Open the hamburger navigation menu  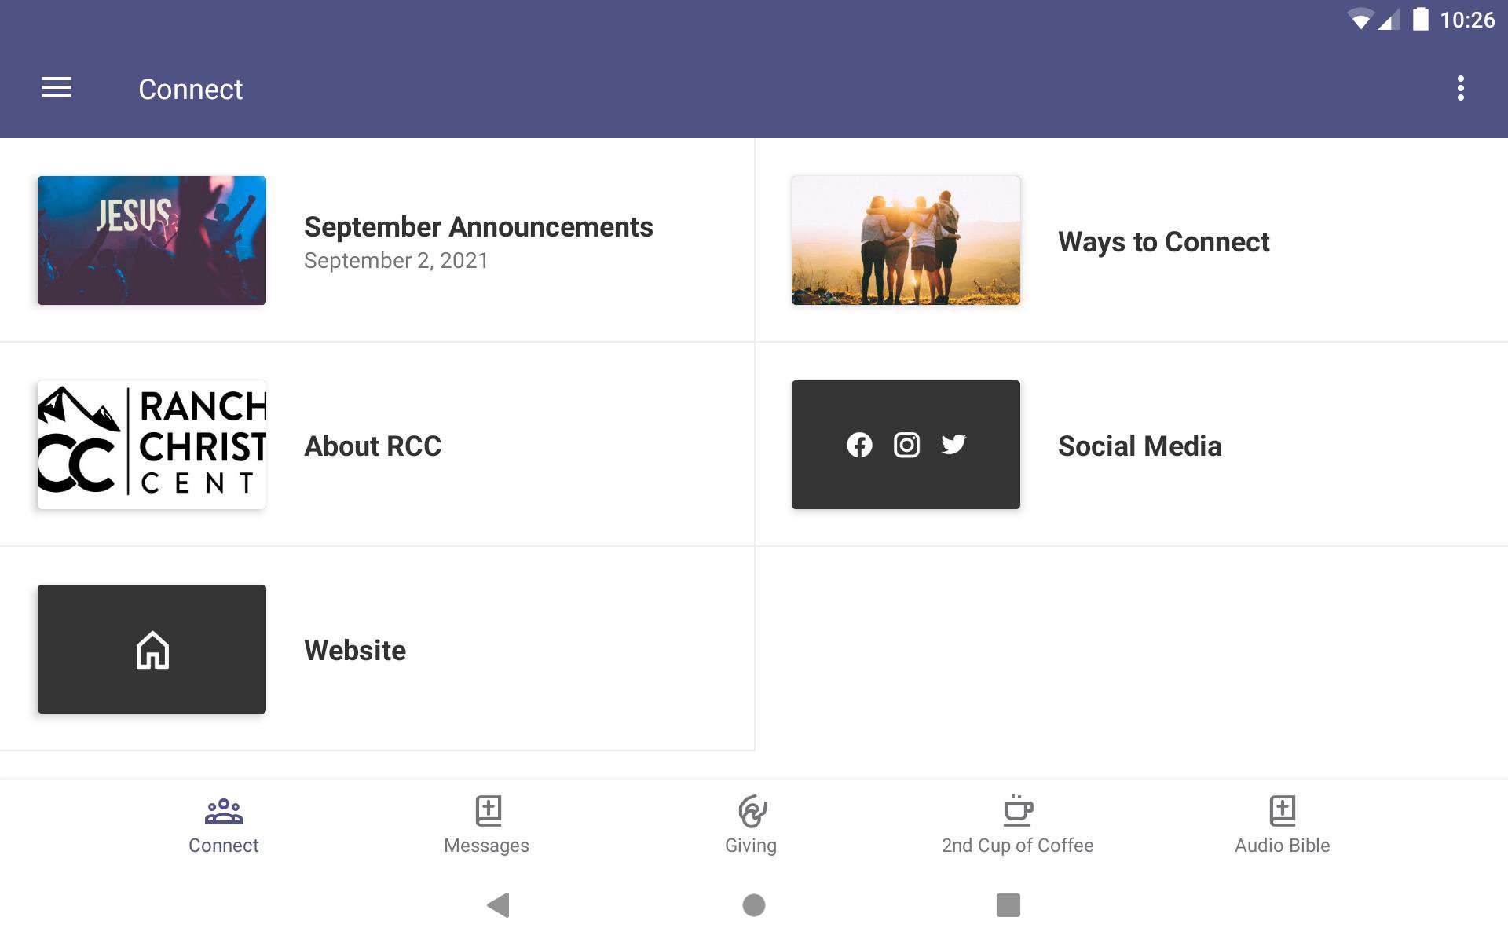pyautogui.click(x=57, y=88)
